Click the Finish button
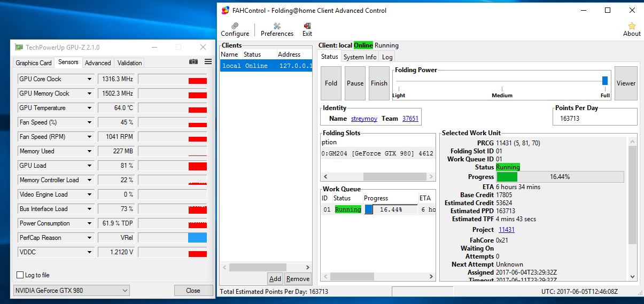Image resolution: width=644 pixels, height=304 pixels. pos(379,83)
